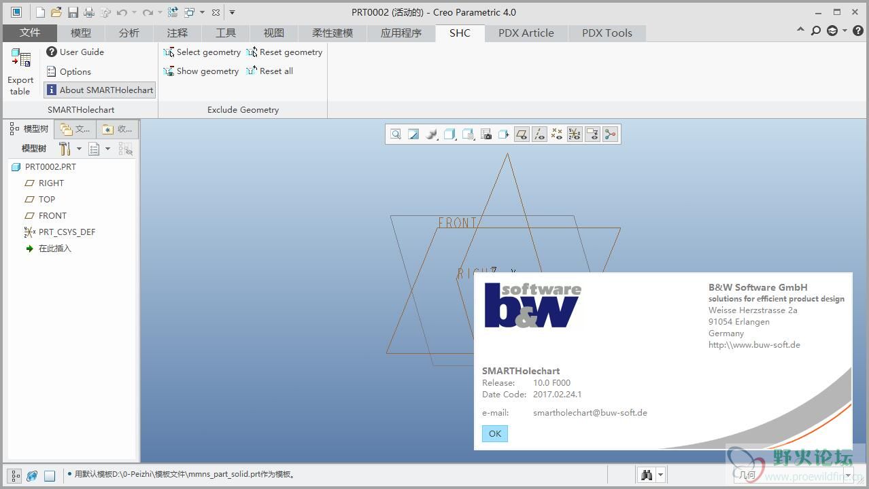Image resolution: width=869 pixels, height=489 pixels.
Task: Click the Export table button
Action: pyautogui.click(x=20, y=72)
